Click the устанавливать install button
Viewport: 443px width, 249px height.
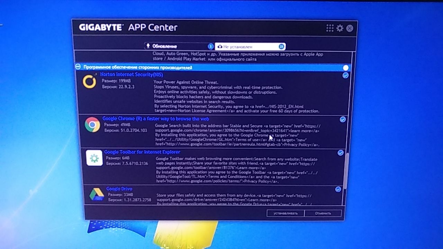point(286,213)
